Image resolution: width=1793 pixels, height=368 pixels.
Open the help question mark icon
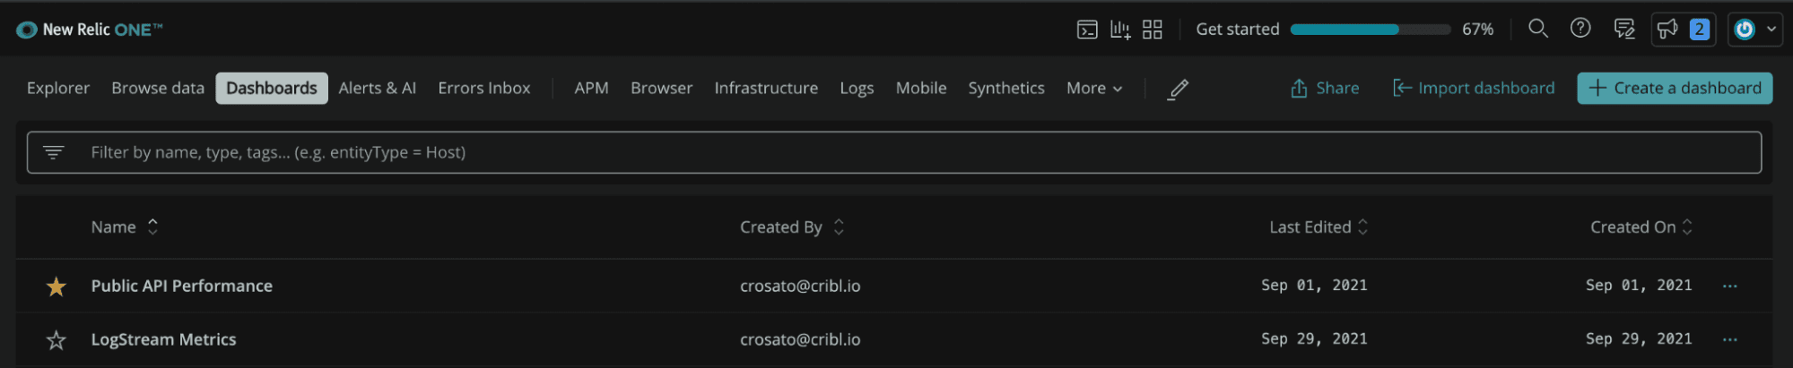coord(1580,29)
